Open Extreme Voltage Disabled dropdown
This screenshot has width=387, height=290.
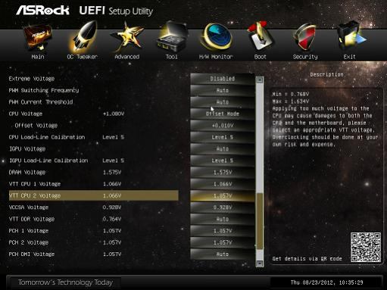pyautogui.click(x=223, y=79)
